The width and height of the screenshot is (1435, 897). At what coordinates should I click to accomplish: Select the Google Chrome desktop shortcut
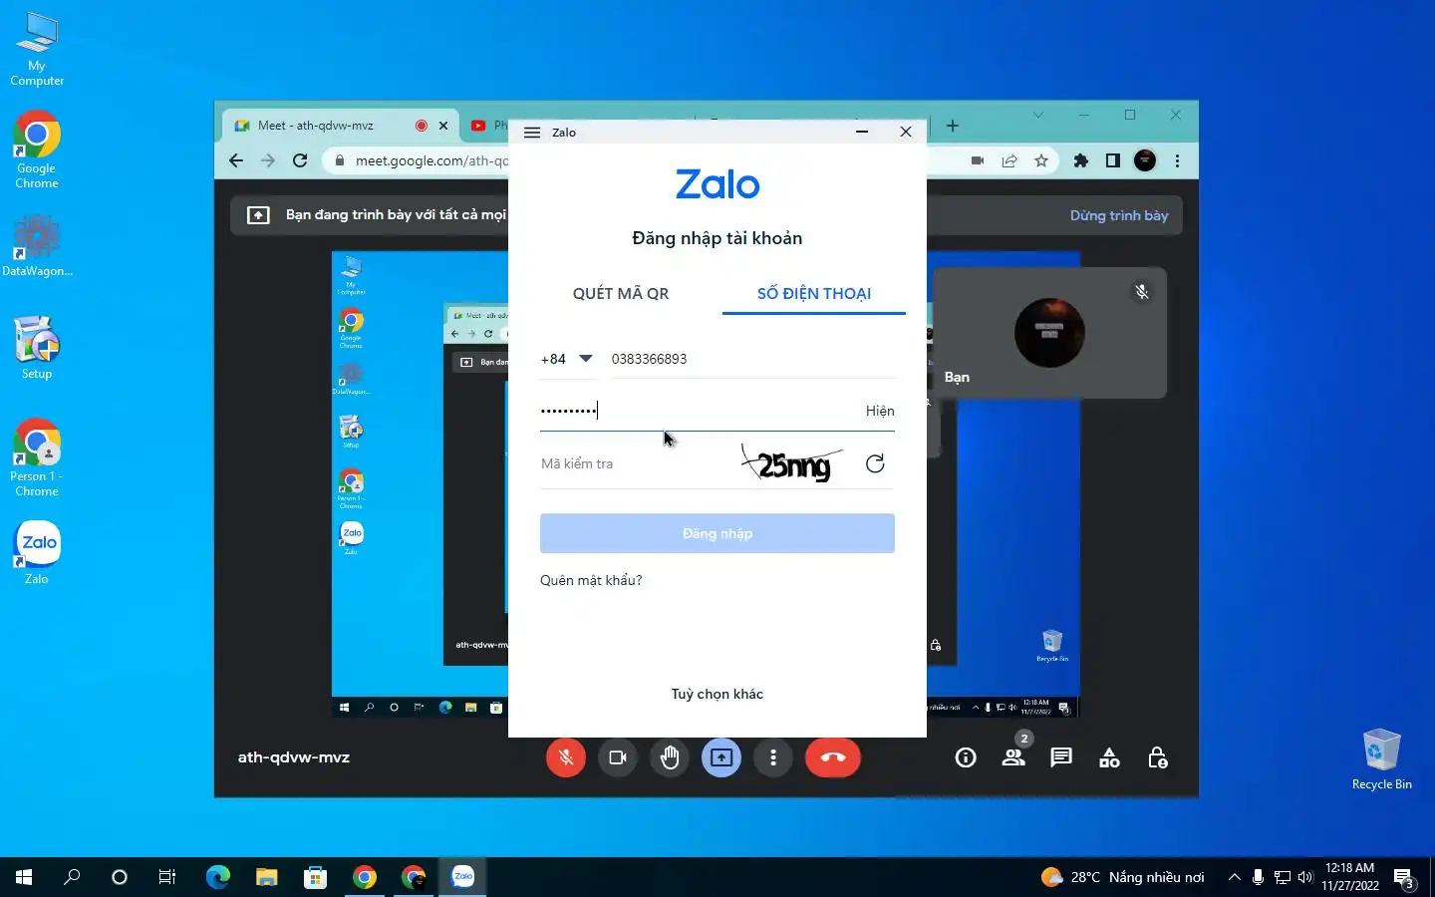tap(37, 149)
